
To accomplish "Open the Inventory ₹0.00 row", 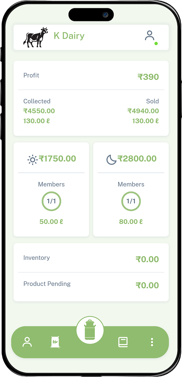I will 91,258.
